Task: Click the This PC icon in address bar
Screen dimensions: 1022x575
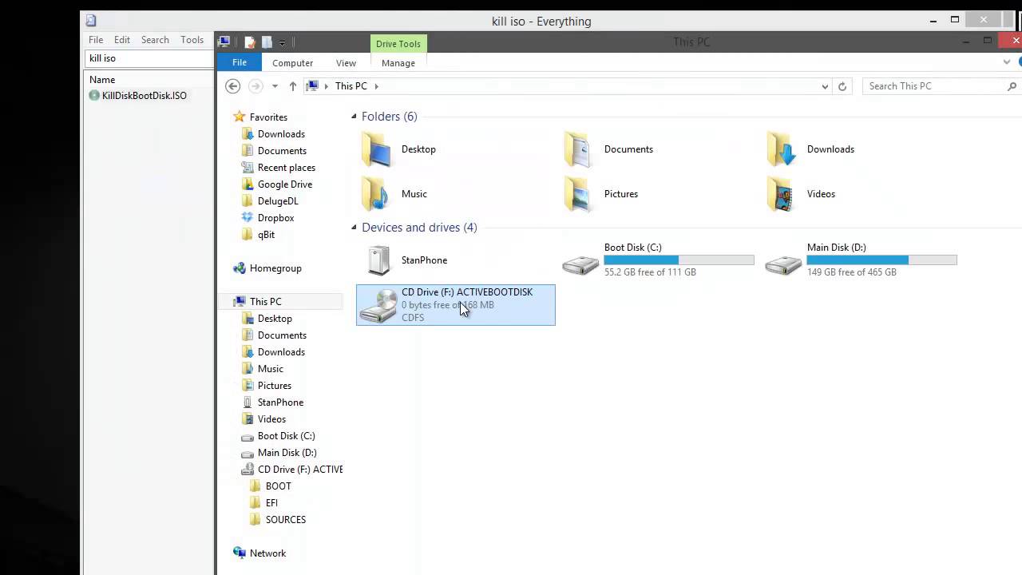Action: coord(313,86)
